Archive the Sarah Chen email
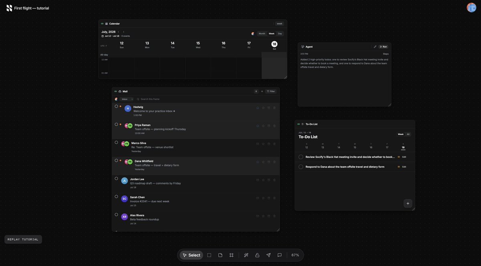Image resolution: width=481 pixels, height=266 pixels. (x=269, y=198)
